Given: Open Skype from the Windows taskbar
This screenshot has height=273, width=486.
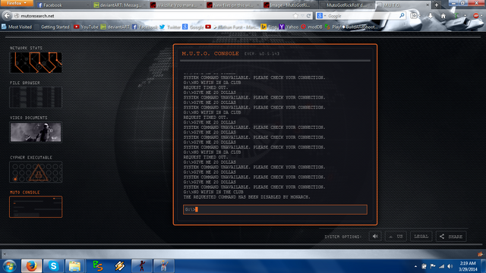Looking at the screenshot, I should pyautogui.click(x=53, y=266).
